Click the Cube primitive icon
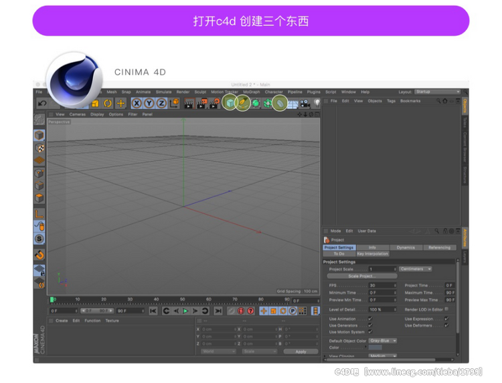 pos(230,103)
